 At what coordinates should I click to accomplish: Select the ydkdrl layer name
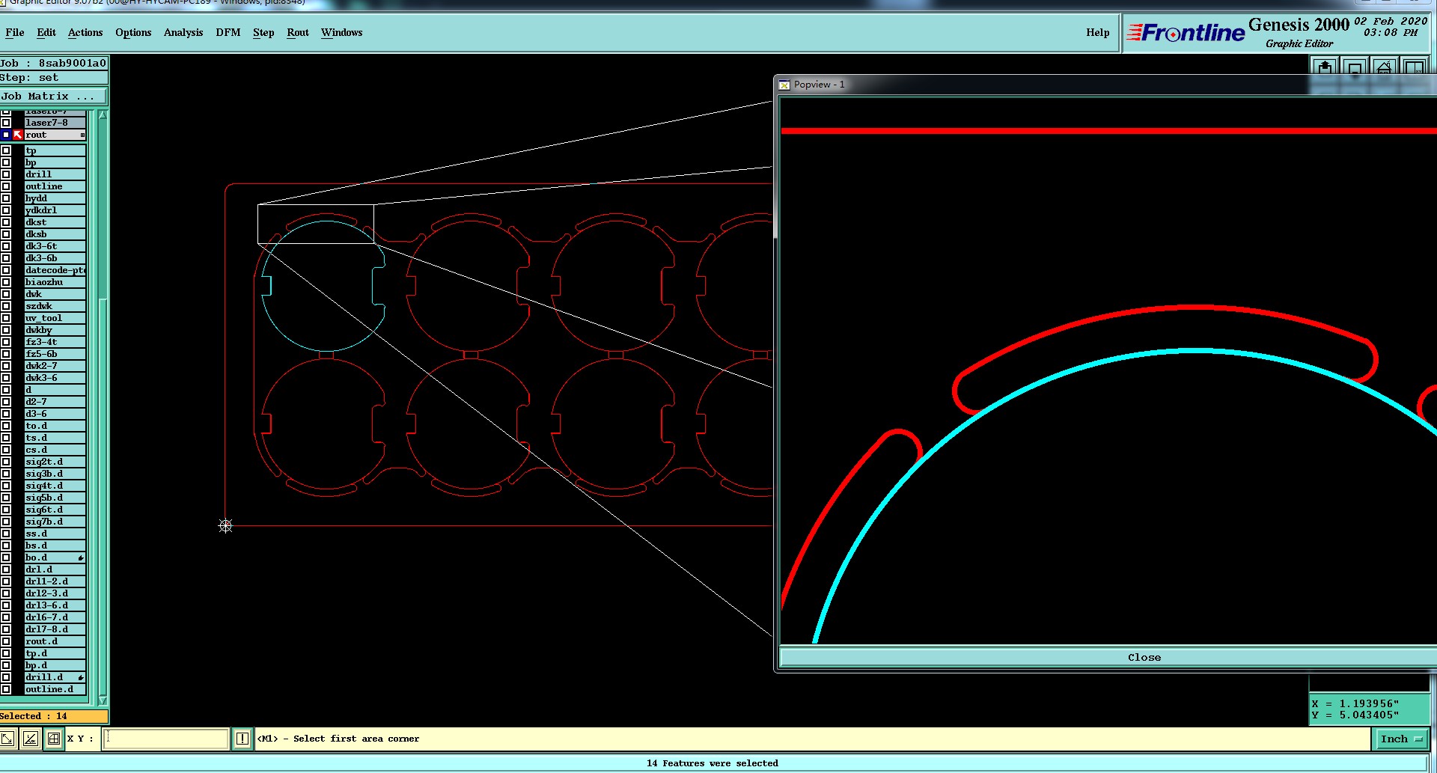(x=55, y=210)
